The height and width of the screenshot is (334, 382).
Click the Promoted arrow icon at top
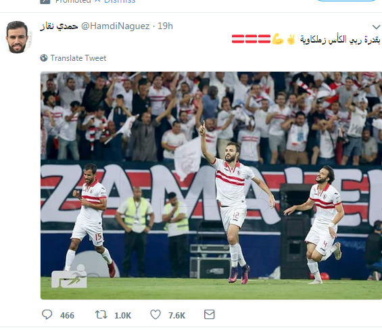pos(45,1)
